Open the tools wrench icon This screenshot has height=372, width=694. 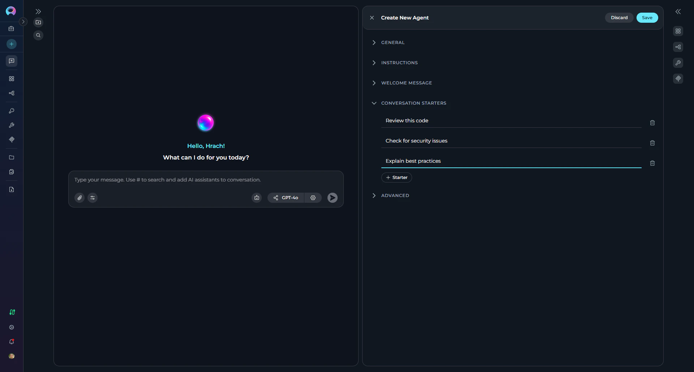(11, 125)
